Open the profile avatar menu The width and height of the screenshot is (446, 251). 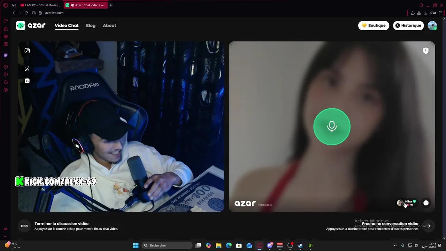[x=432, y=25]
